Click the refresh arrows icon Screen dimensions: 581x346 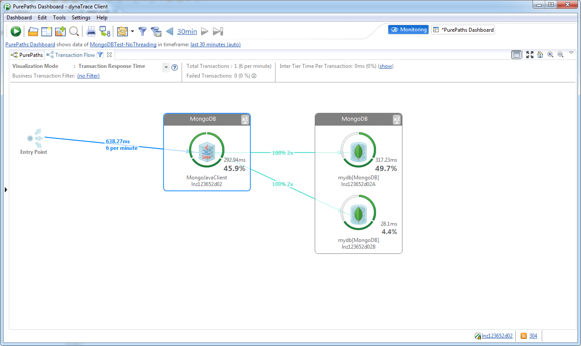pos(122,31)
